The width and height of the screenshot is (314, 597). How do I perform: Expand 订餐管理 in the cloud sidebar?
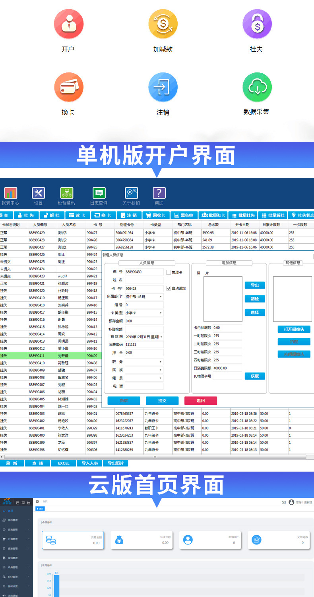tap(16, 539)
